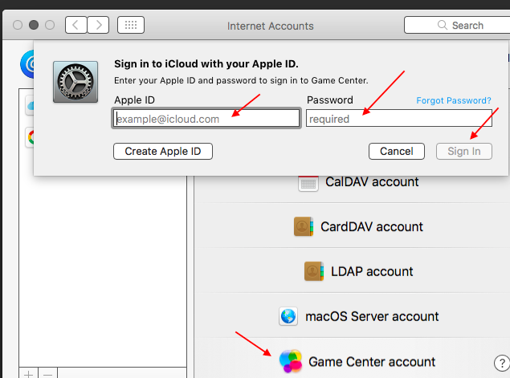Image resolution: width=510 pixels, height=378 pixels.
Task: Select the Game Center colorful bubbles icon
Action: (x=291, y=361)
